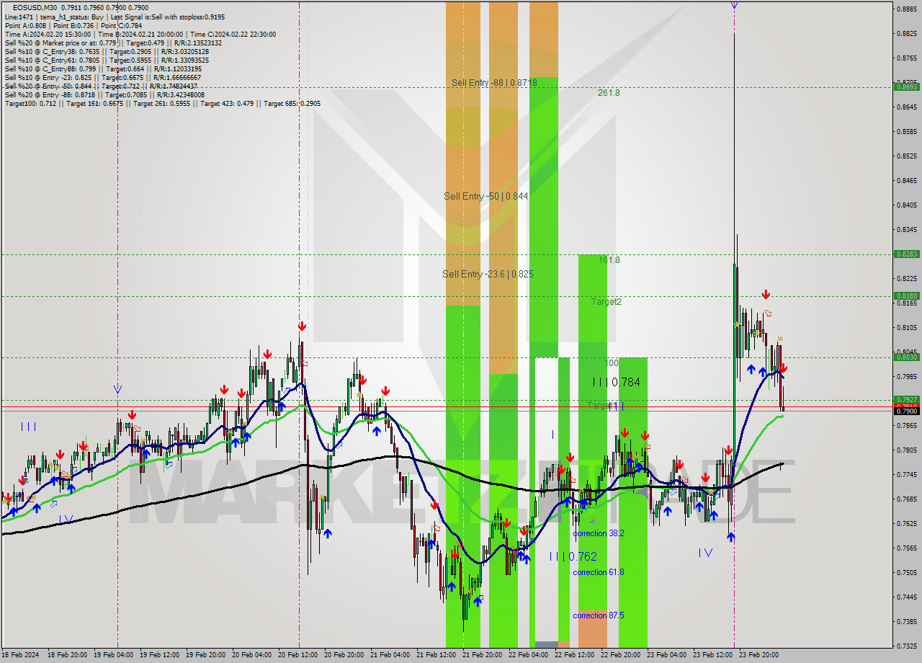Click the red sell arrow above the 0.8165 price area
Screen dimensions: 922x663
click(766, 294)
